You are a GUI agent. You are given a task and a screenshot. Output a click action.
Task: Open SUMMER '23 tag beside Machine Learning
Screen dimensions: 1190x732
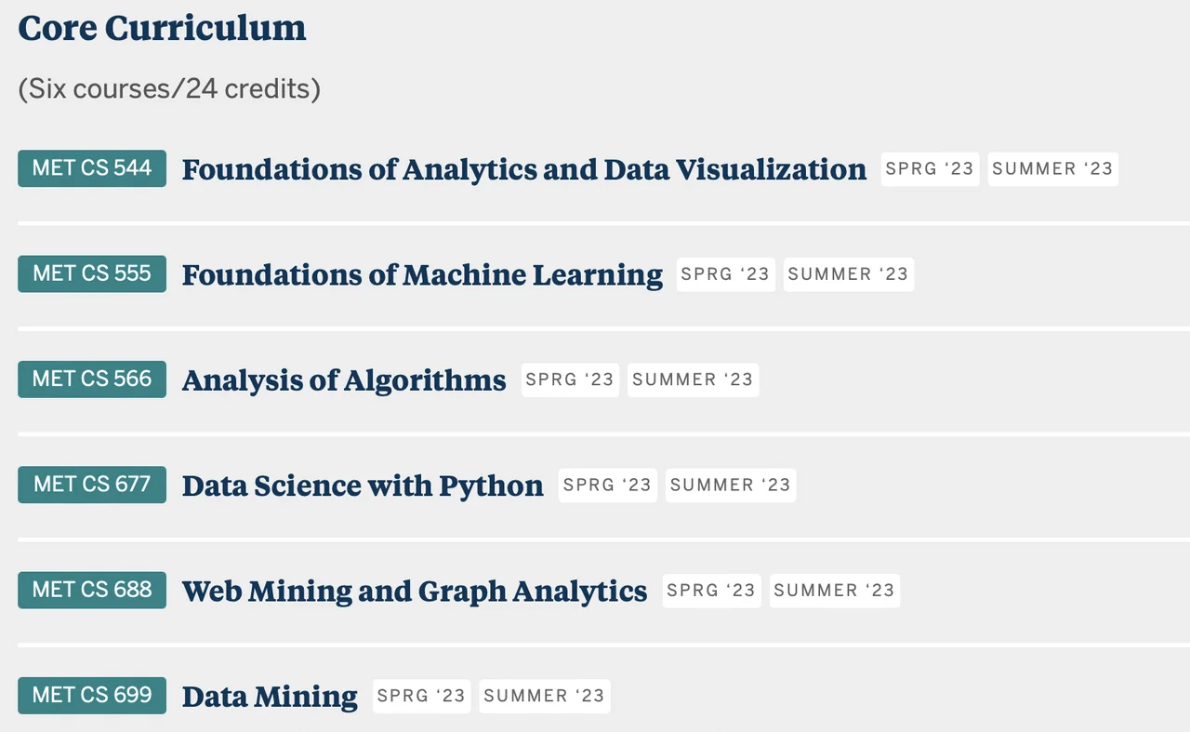coord(848,274)
